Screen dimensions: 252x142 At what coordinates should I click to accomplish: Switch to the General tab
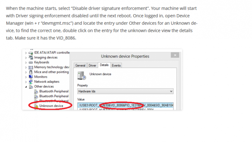tap(80, 65)
